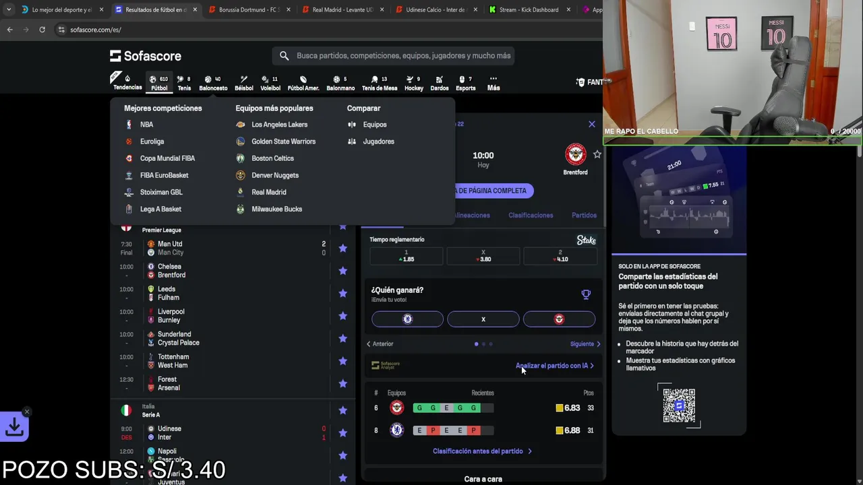Click the search magnifier icon
863x485 pixels.
coord(284,56)
